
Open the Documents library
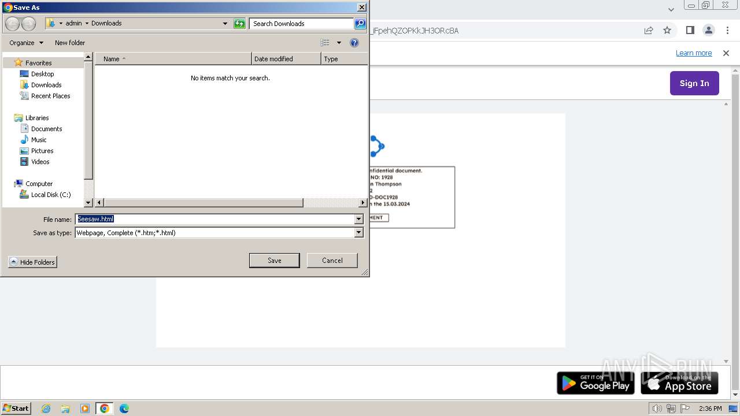pos(46,129)
